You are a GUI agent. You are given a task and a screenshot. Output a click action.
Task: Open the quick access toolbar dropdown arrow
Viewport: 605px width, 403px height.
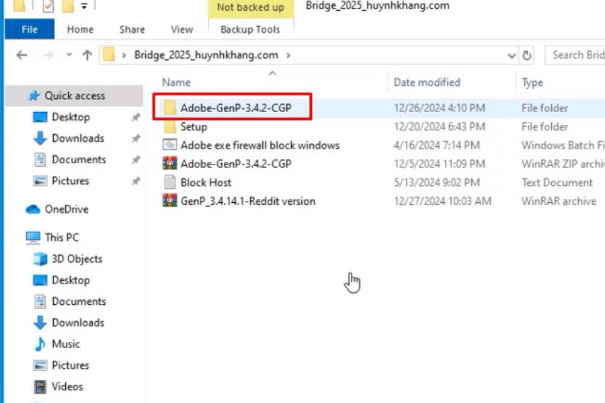click(x=84, y=7)
